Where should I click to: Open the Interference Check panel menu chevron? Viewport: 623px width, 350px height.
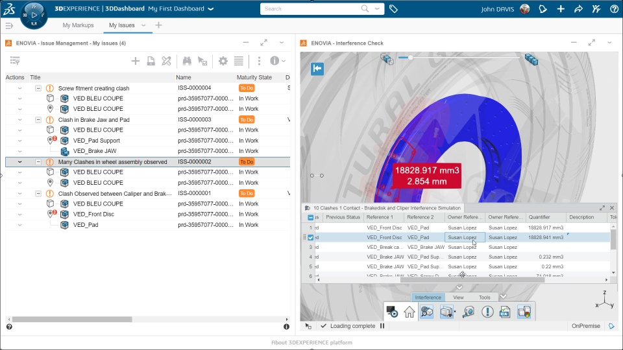(x=609, y=43)
